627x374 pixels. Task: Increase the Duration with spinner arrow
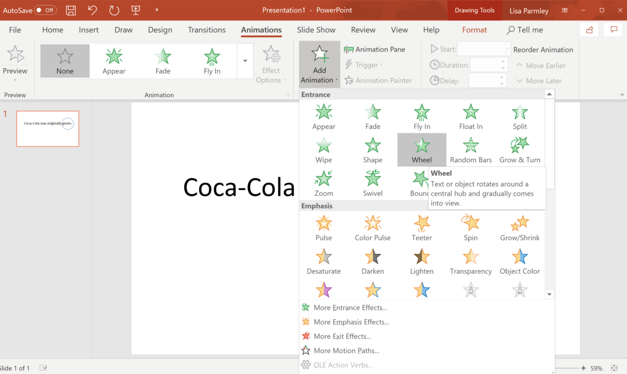[503, 61]
